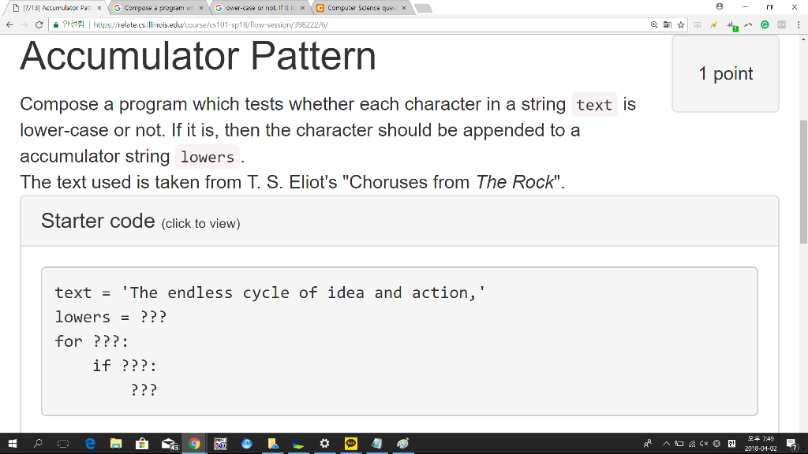Click the bookmark star icon in address bar
The image size is (808, 454).
tap(681, 24)
